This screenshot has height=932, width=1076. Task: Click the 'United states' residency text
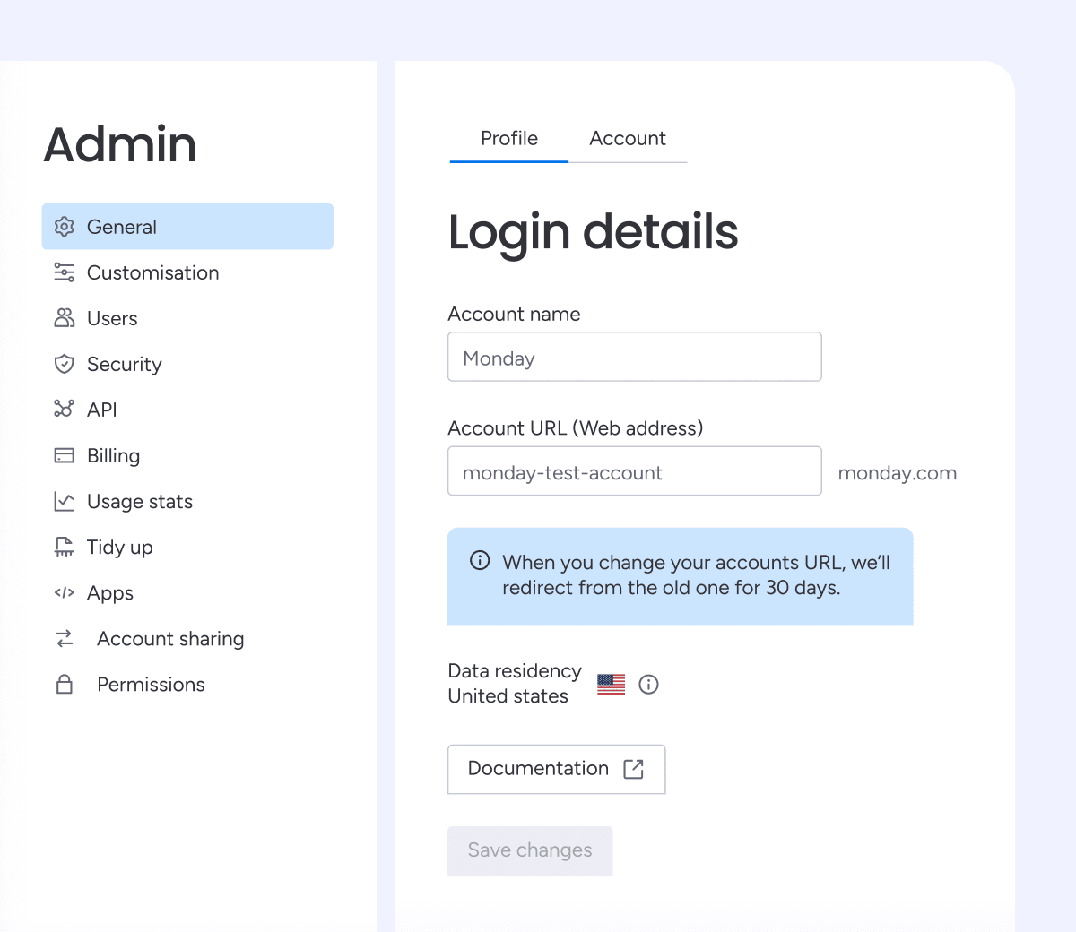(x=508, y=696)
